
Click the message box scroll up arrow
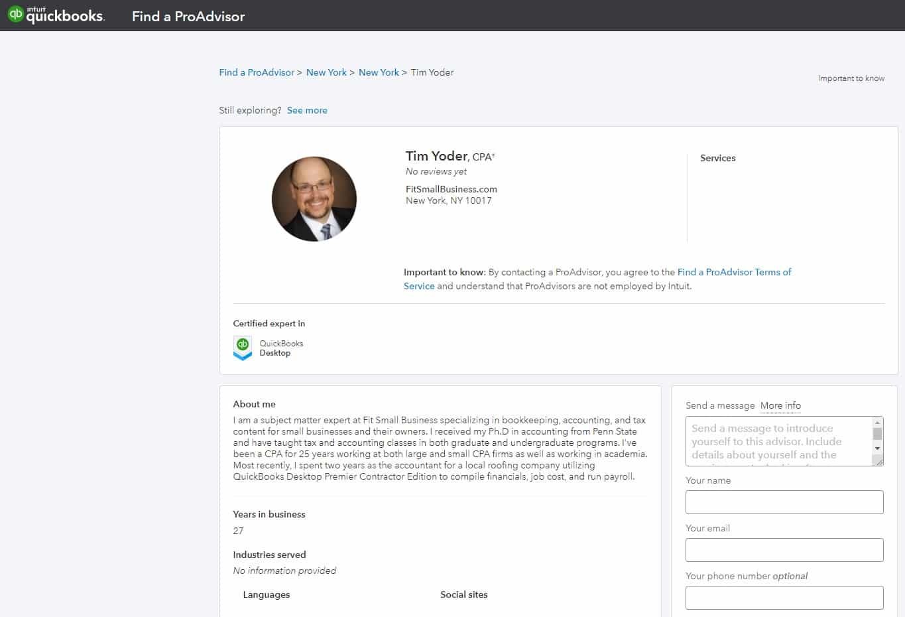(878, 423)
